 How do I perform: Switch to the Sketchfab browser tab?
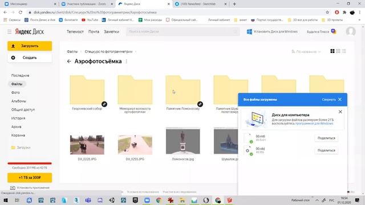point(198,4)
